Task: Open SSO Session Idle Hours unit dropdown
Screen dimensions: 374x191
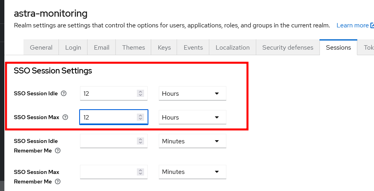Action: (192, 94)
